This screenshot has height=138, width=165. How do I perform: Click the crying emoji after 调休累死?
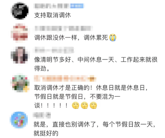click(x=113, y=37)
